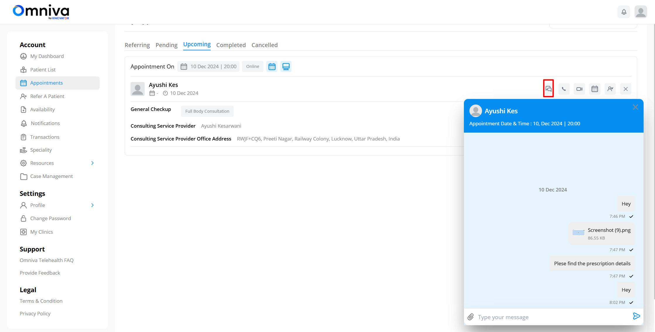Cancel the appointment with X icon
The width and height of the screenshot is (655, 332).
point(626,89)
